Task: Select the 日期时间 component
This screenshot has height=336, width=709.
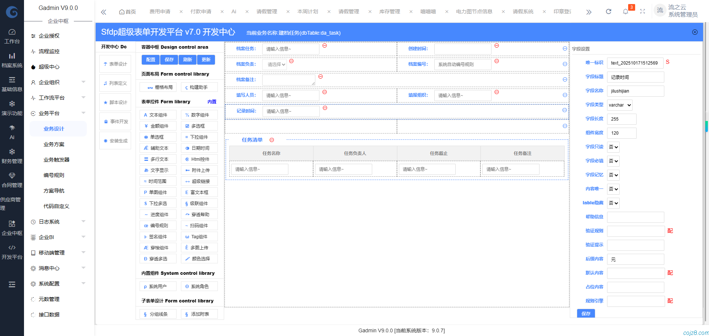Action: click(x=199, y=148)
